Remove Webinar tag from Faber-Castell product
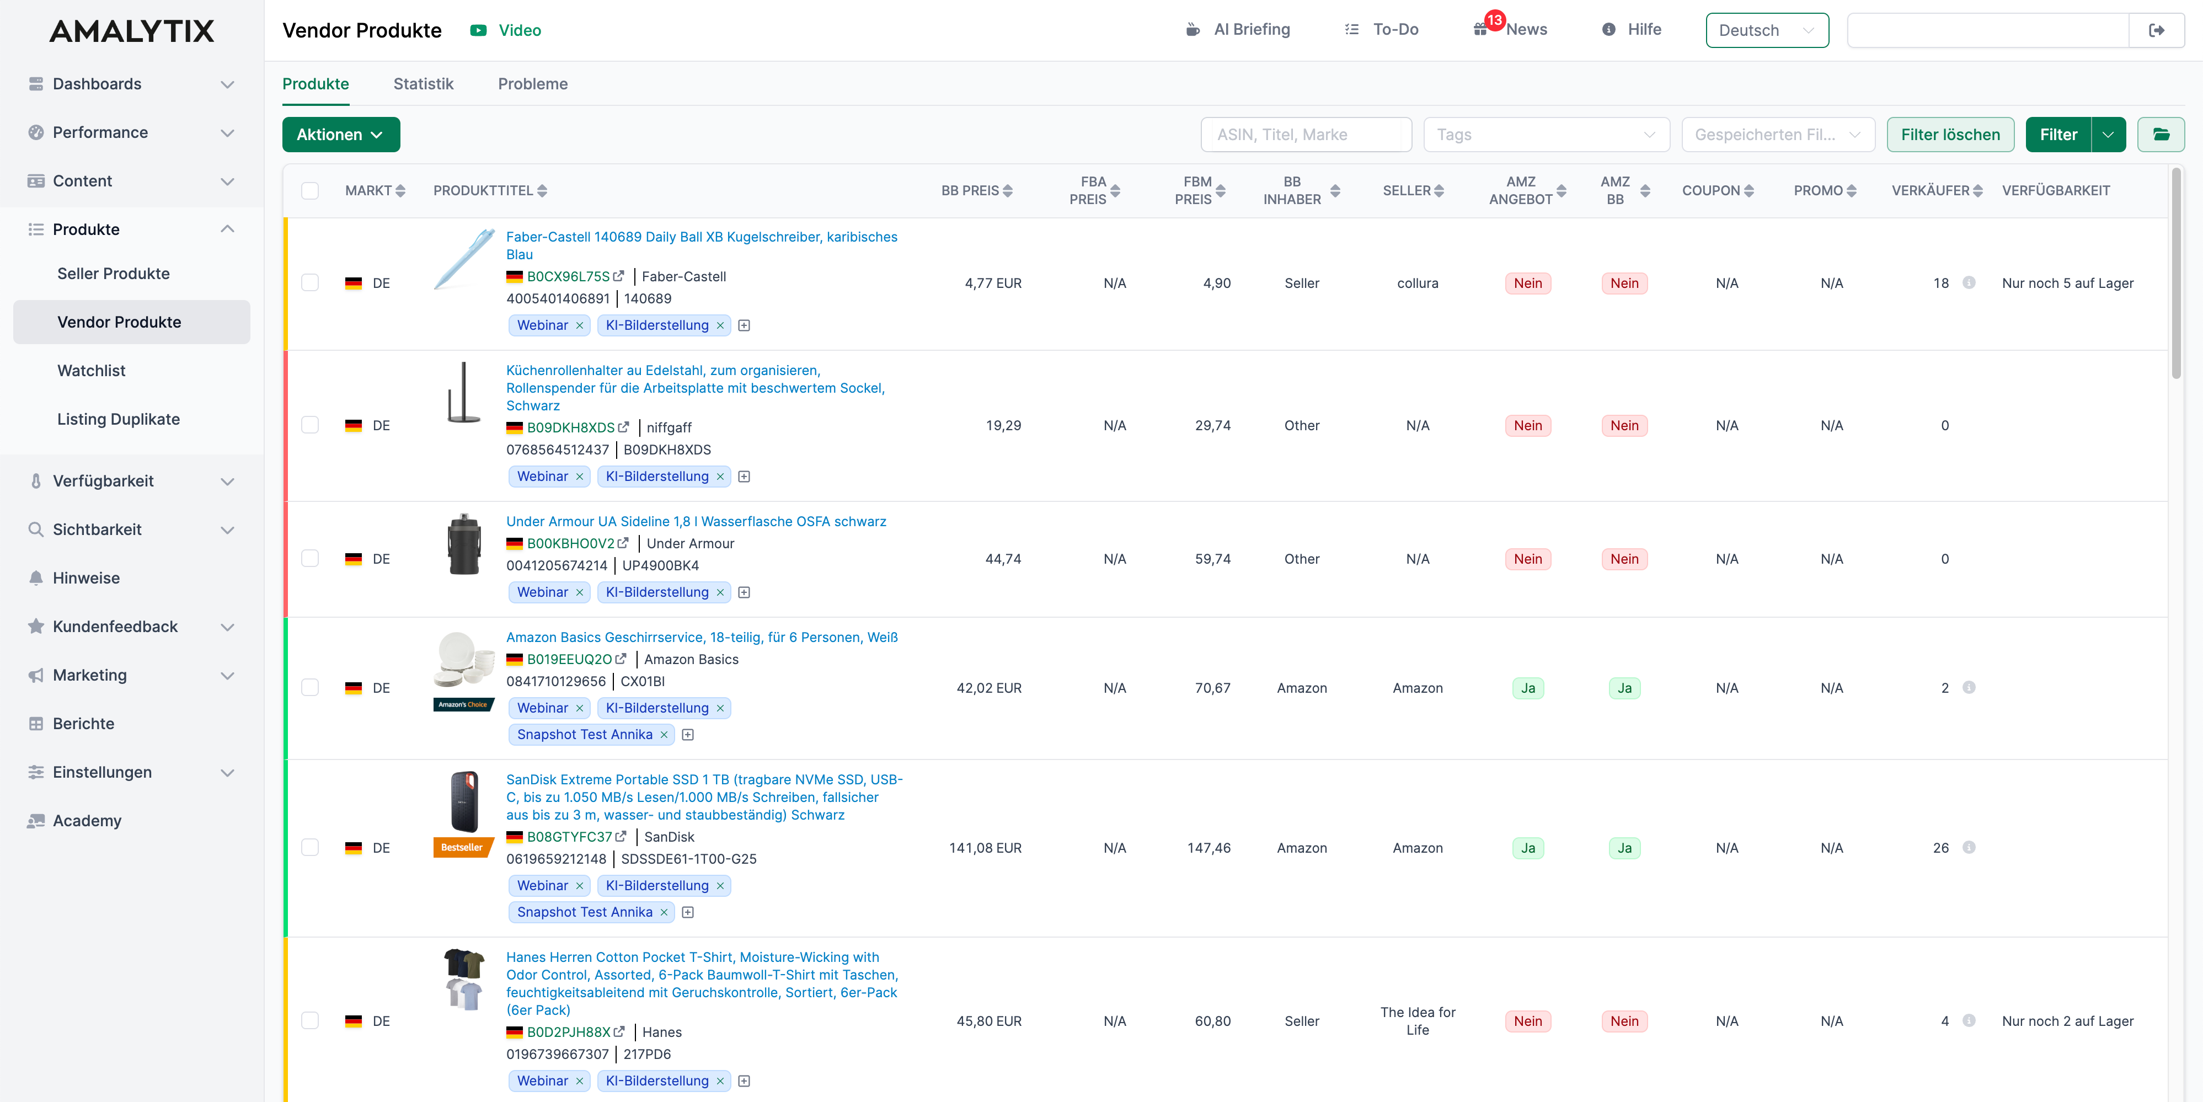2203x1102 pixels. [x=580, y=325]
